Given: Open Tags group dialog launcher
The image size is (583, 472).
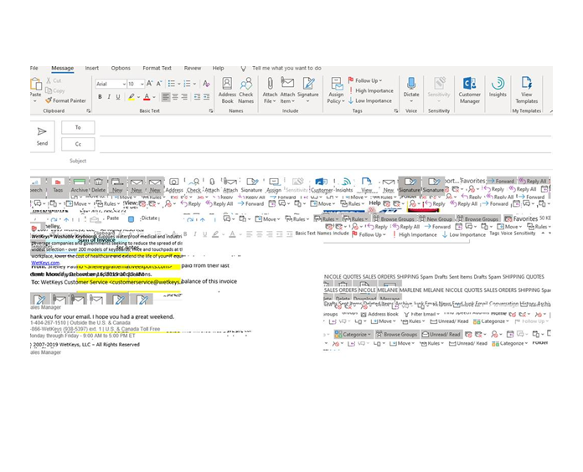Looking at the screenshot, I should (x=396, y=111).
